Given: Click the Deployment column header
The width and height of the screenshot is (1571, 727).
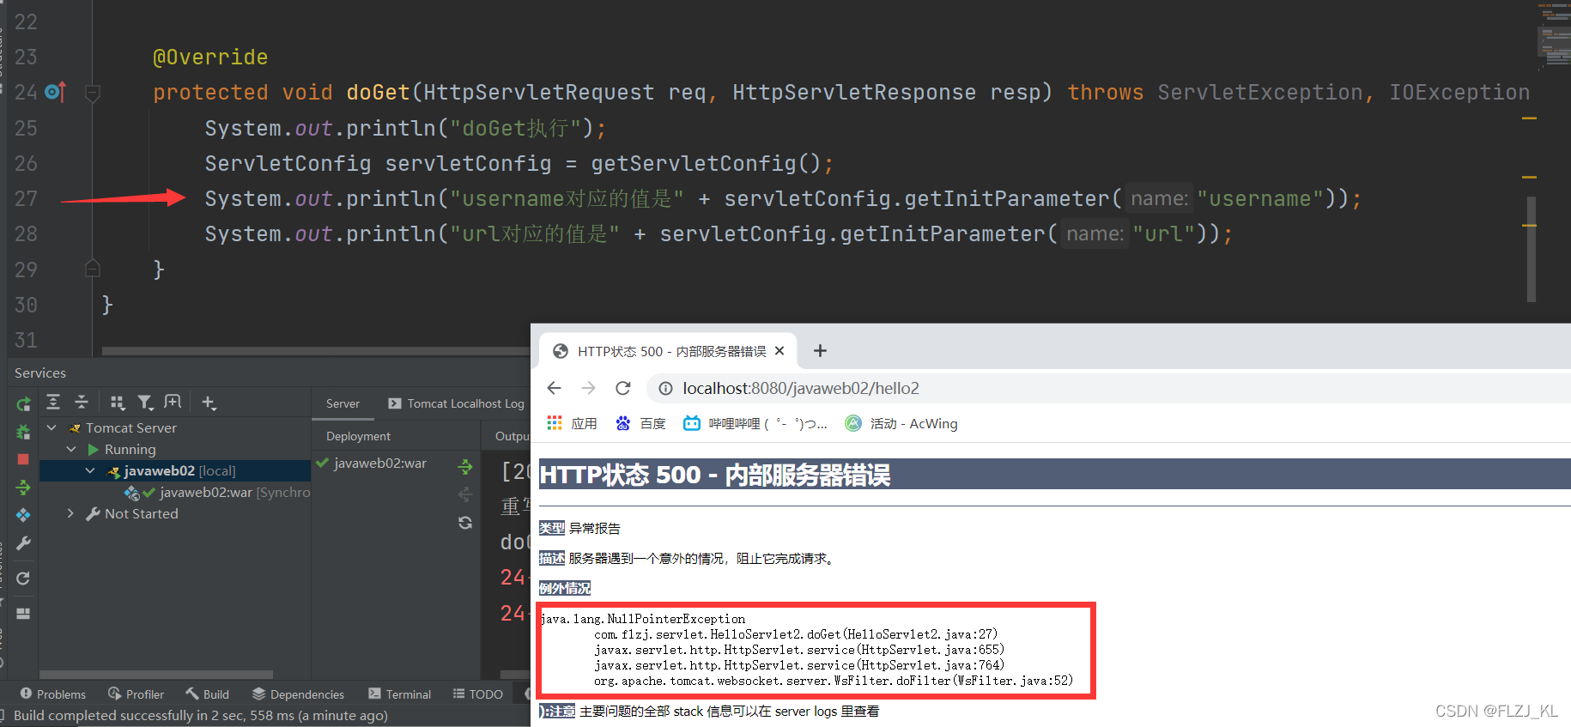Looking at the screenshot, I should 358,436.
